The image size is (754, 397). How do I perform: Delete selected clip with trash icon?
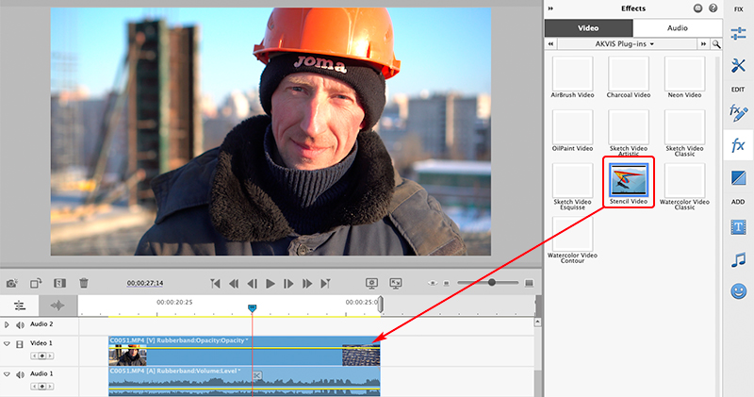(x=84, y=283)
